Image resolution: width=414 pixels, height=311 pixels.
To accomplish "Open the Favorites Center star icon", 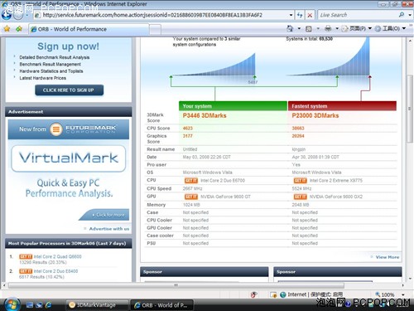I will 7,29.
